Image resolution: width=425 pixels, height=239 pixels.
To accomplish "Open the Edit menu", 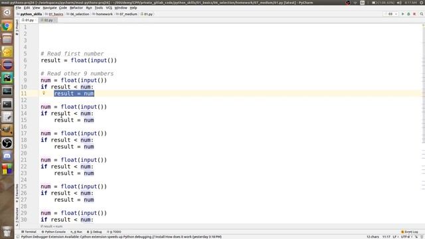I will coord(27,8).
